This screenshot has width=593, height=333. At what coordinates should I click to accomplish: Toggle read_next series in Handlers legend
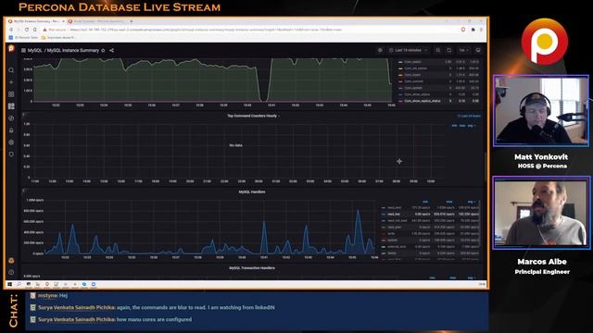tap(394, 207)
